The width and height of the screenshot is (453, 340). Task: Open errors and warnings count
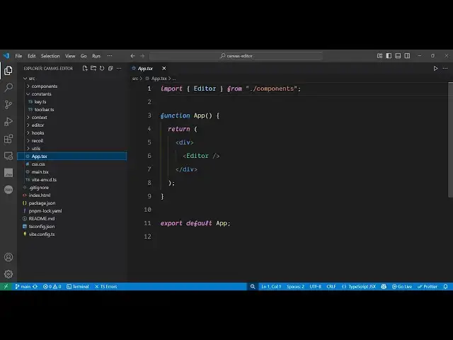point(52,286)
